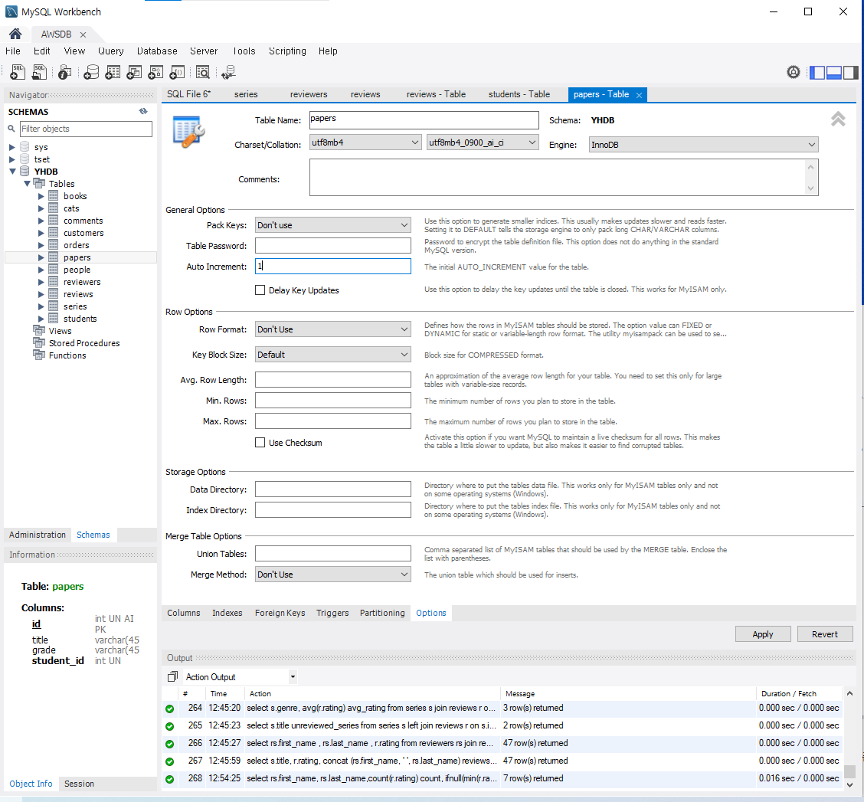Open the Key Block Size dropdown
This screenshot has width=864, height=802.
tap(333, 355)
